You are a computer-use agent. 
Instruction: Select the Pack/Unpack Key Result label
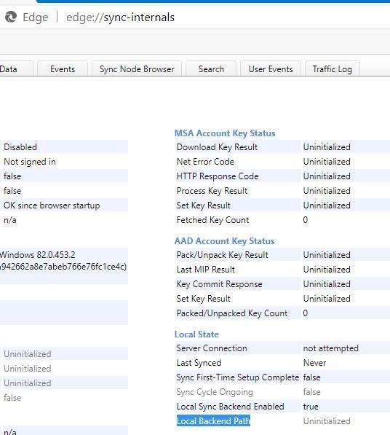(x=222, y=255)
